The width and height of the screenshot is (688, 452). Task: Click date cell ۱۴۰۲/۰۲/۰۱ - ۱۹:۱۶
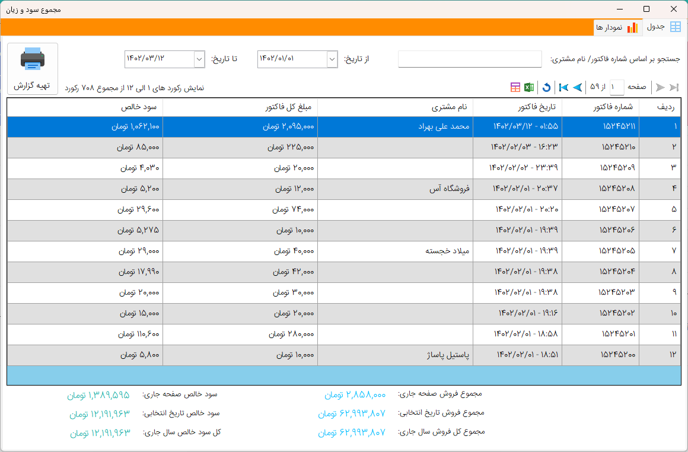click(518, 314)
